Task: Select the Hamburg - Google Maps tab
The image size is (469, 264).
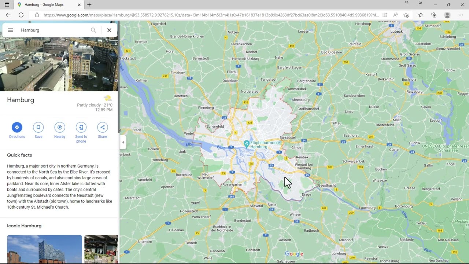Action: 49,5
